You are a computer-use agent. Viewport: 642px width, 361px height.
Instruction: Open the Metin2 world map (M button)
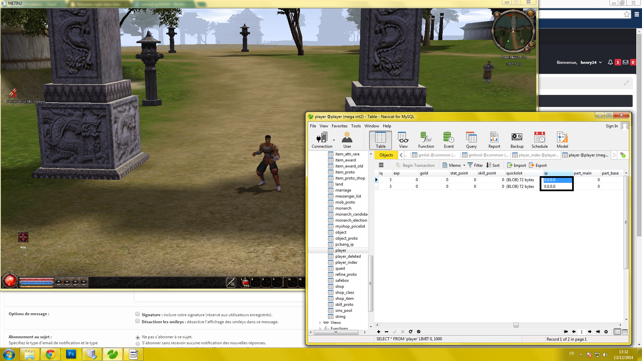(x=497, y=15)
